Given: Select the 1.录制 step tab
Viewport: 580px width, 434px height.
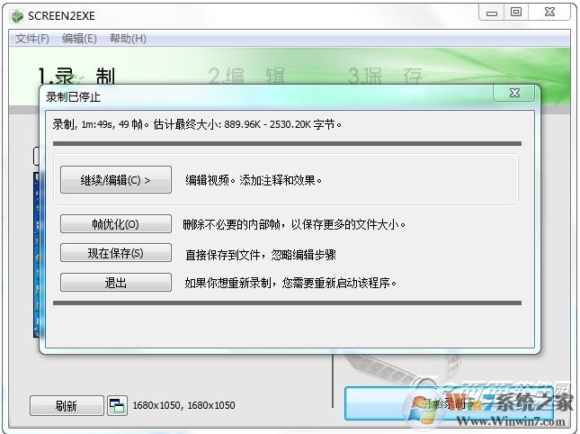Looking at the screenshot, I should click(77, 76).
